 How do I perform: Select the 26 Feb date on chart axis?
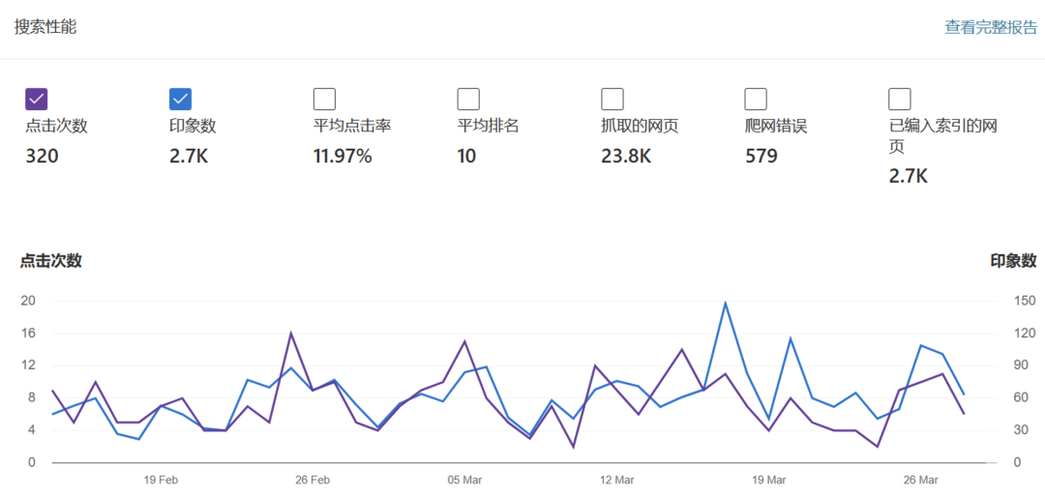tap(313, 479)
